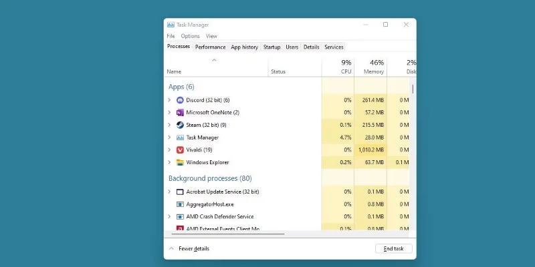This screenshot has height=267, width=535.
Task: Expand the Vivaldi process group
Action: pos(169,150)
